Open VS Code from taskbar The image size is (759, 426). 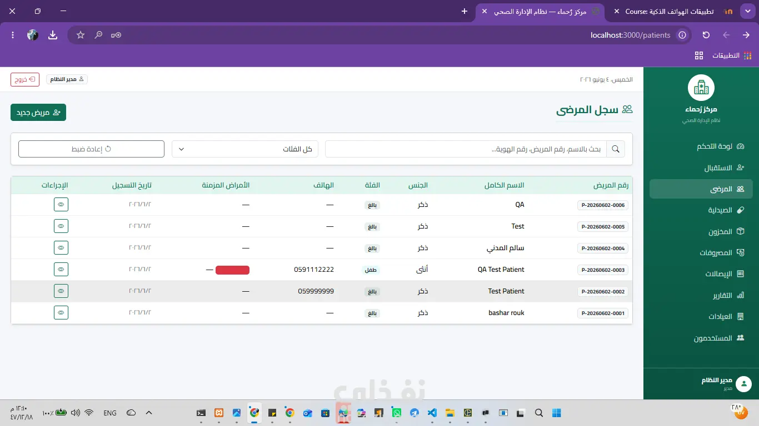(432, 413)
